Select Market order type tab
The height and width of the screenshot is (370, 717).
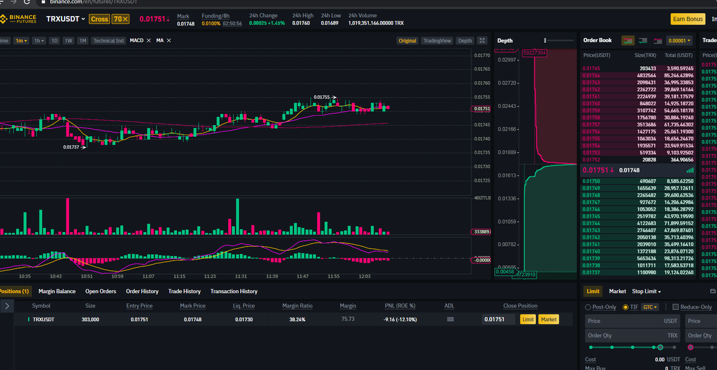(617, 291)
